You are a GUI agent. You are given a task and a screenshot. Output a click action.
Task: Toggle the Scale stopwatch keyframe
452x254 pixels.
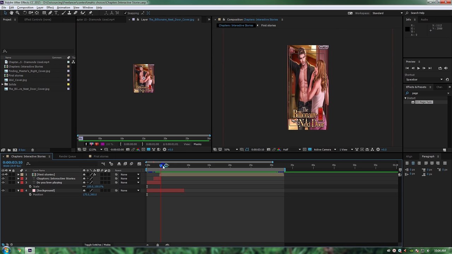(30, 187)
